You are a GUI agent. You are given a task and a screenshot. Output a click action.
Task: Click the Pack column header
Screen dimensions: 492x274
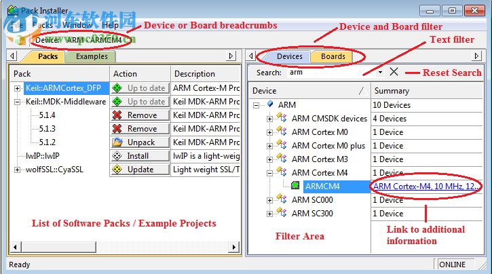click(x=60, y=74)
